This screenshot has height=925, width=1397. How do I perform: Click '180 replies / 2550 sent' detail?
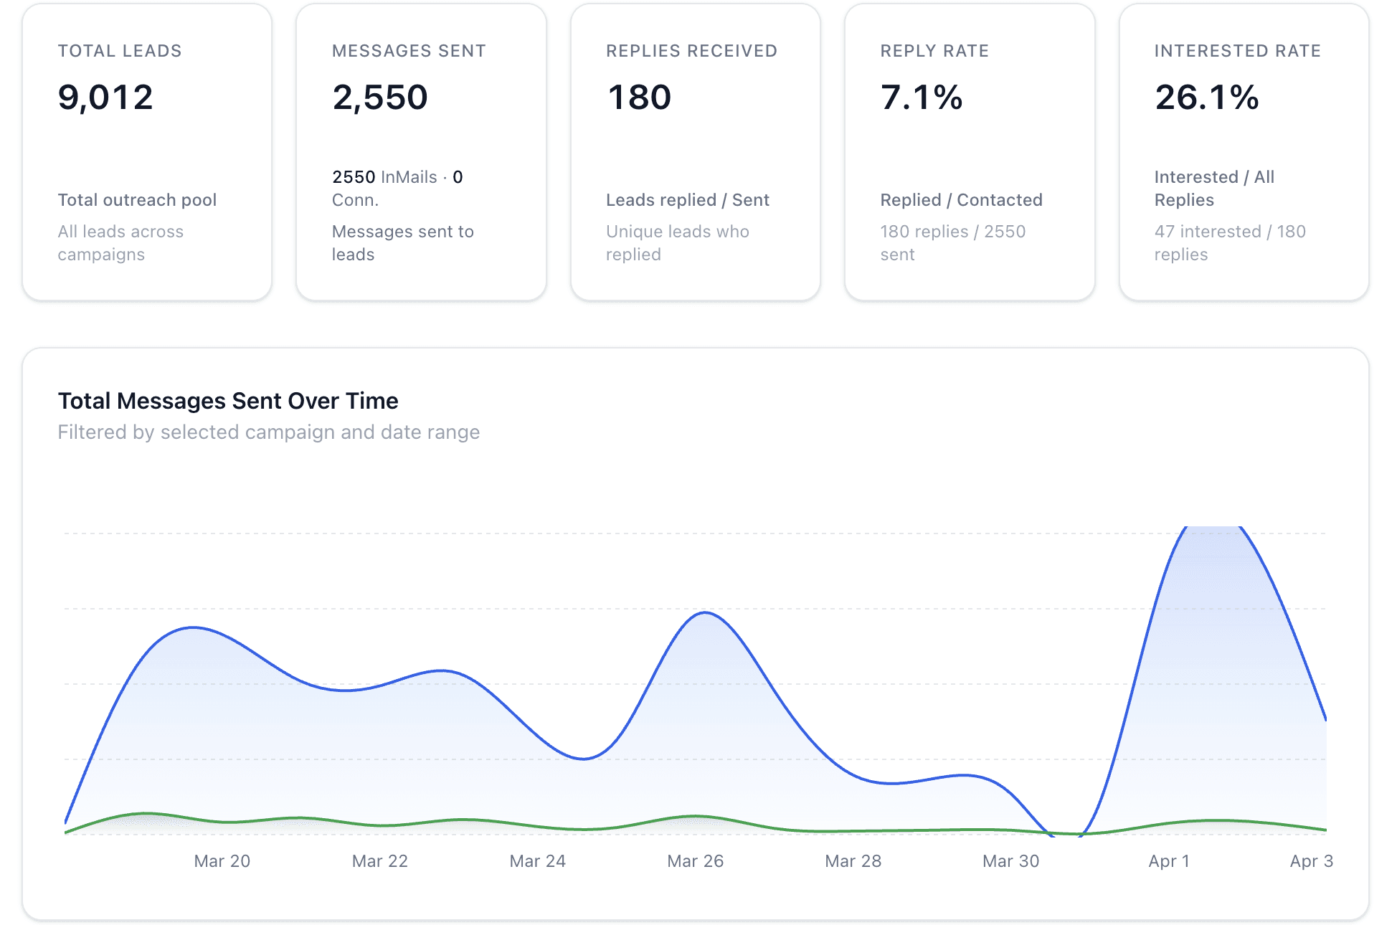coord(952,243)
